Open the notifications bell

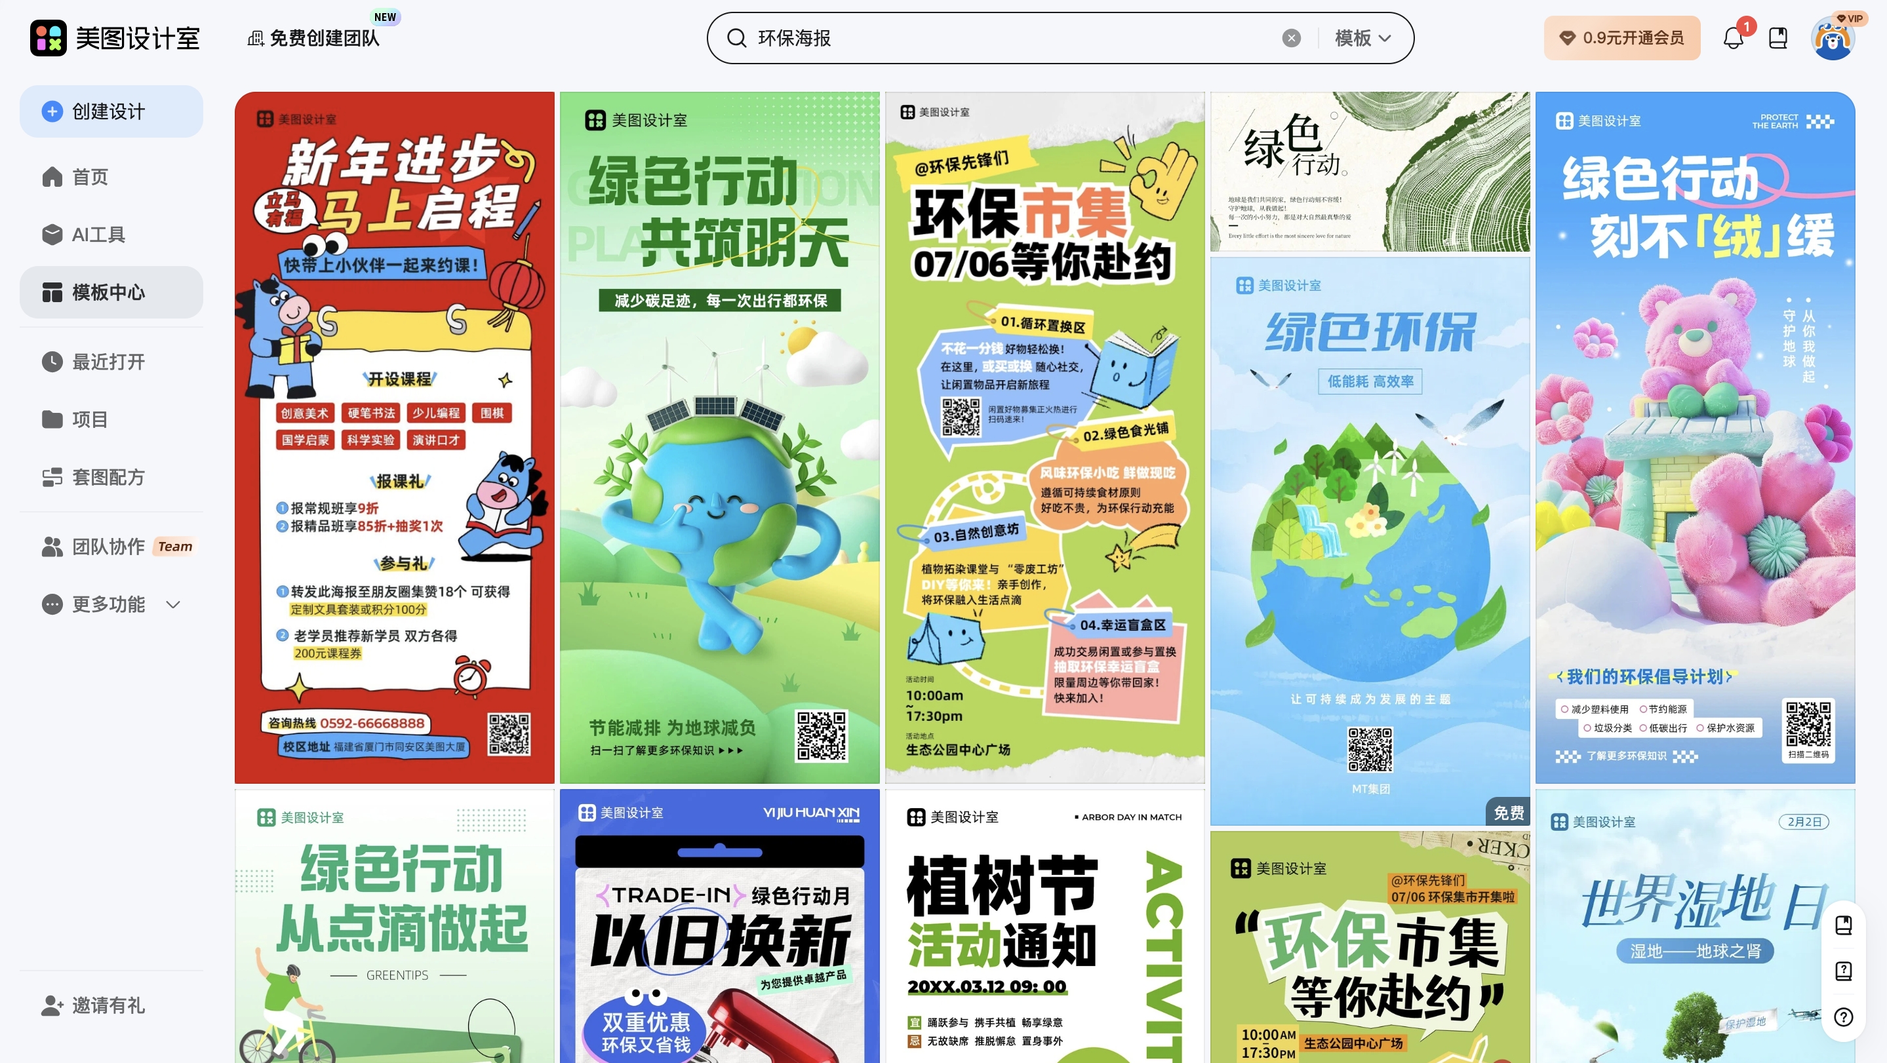pyautogui.click(x=1733, y=37)
